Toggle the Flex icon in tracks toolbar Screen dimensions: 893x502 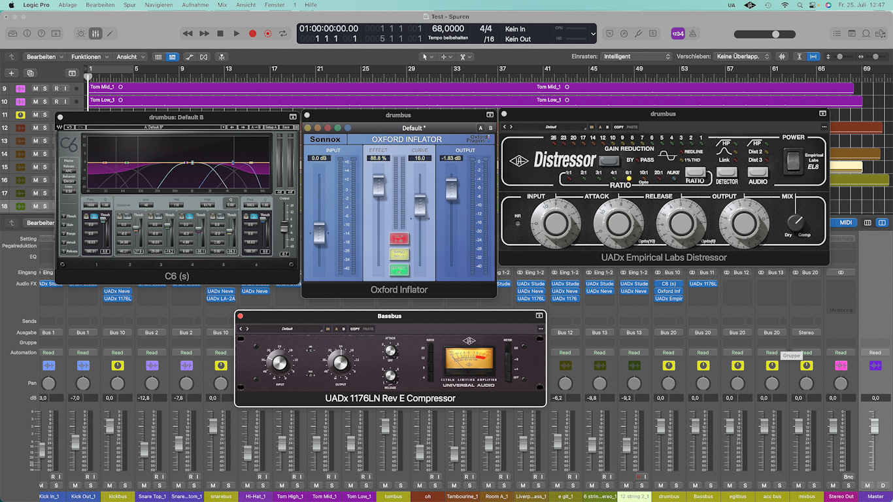(x=204, y=57)
